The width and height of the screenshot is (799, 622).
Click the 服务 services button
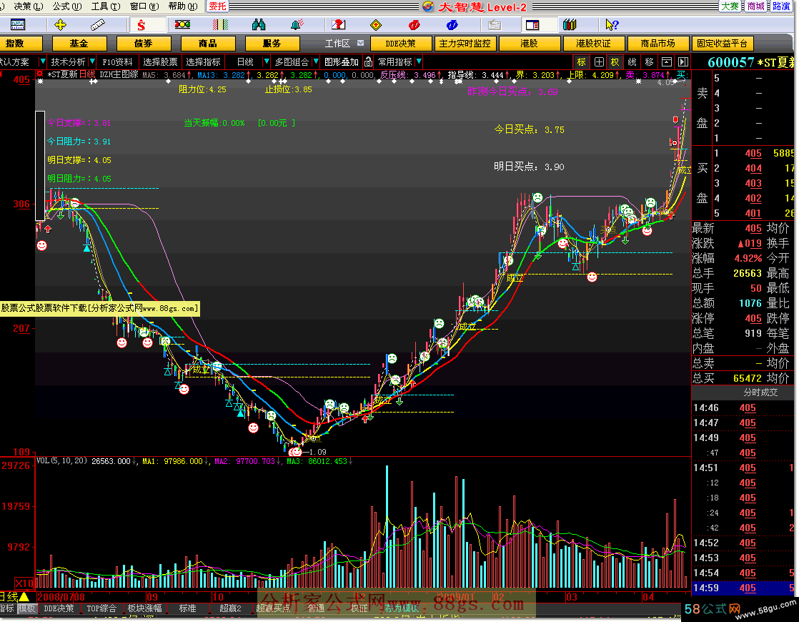click(272, 44)
